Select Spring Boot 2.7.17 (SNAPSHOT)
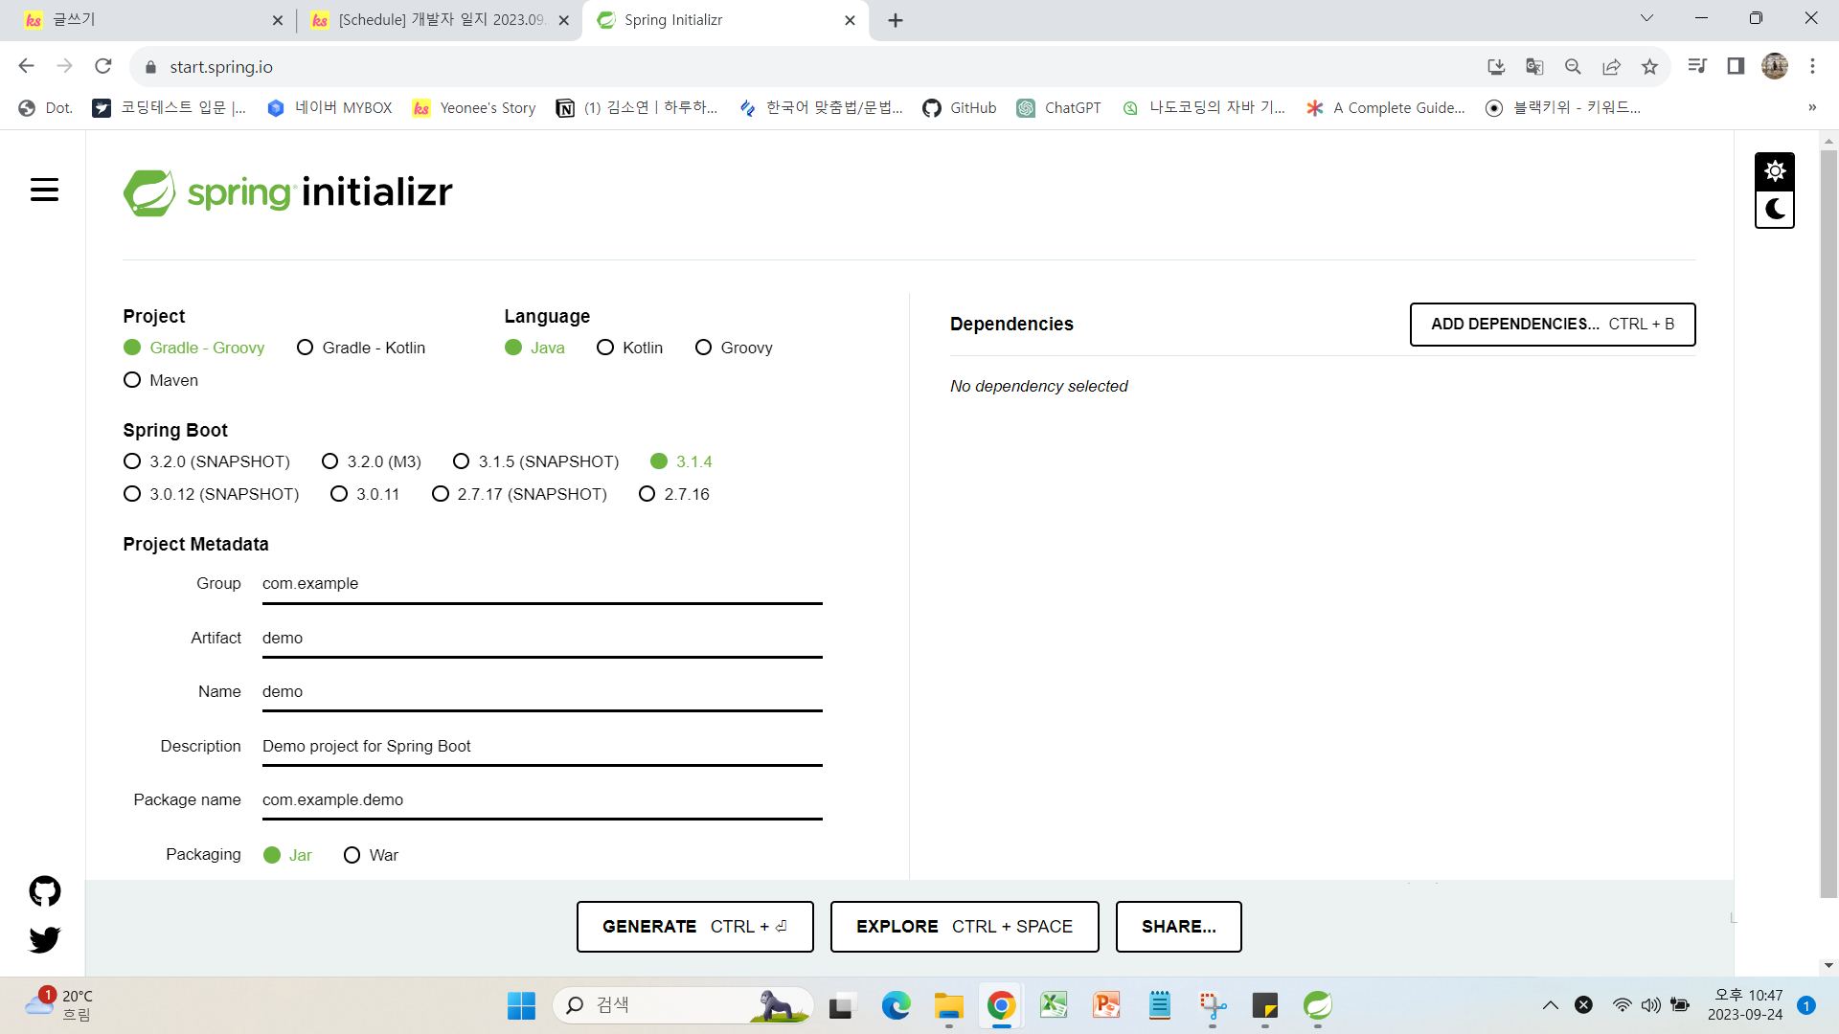The image size is (1839, 1034). [x=519, y=494]
